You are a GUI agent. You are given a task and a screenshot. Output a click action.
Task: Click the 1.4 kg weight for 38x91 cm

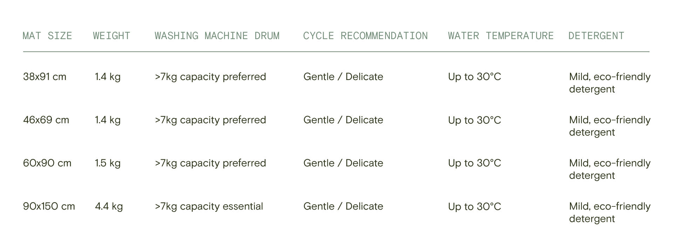coord(108,77)
